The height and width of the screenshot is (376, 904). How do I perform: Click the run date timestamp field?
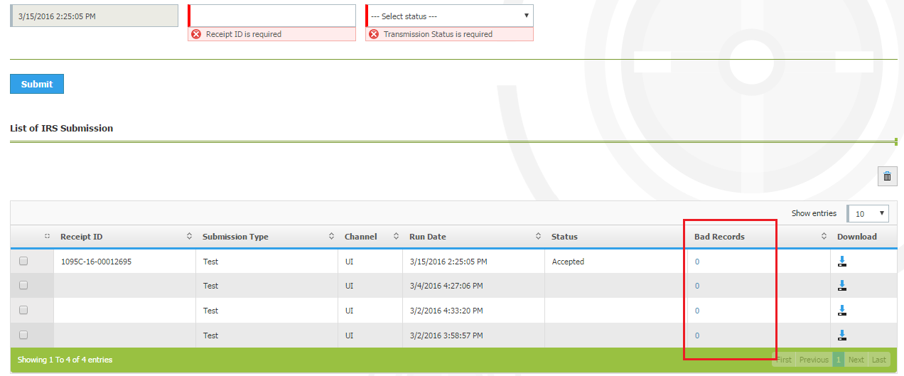coord(95,16)
